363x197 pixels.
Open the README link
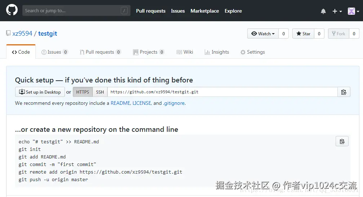(x=120, y=103)
